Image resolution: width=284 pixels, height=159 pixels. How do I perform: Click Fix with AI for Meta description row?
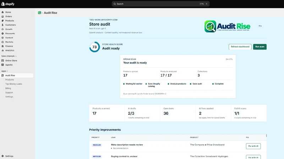pyautogui.click(x=253, y=146)
